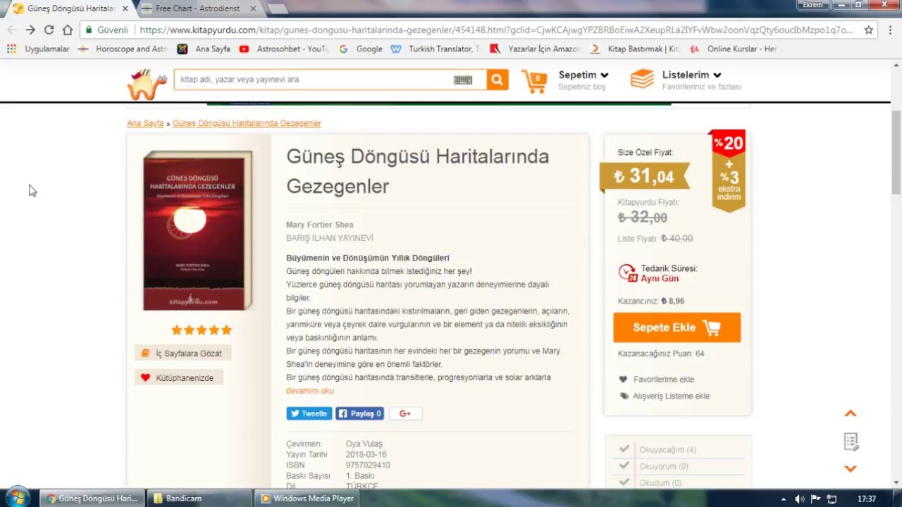Reload the page with the refresh icon
The image size is (902, 507).
[49, 30]
